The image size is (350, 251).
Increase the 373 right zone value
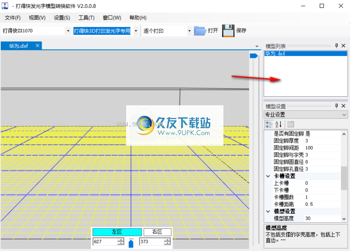(x=167, y=240)
